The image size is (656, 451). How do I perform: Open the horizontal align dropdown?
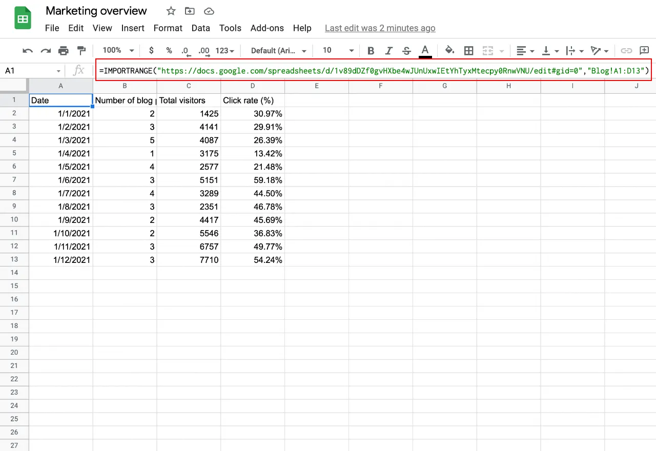coord(525,50)
